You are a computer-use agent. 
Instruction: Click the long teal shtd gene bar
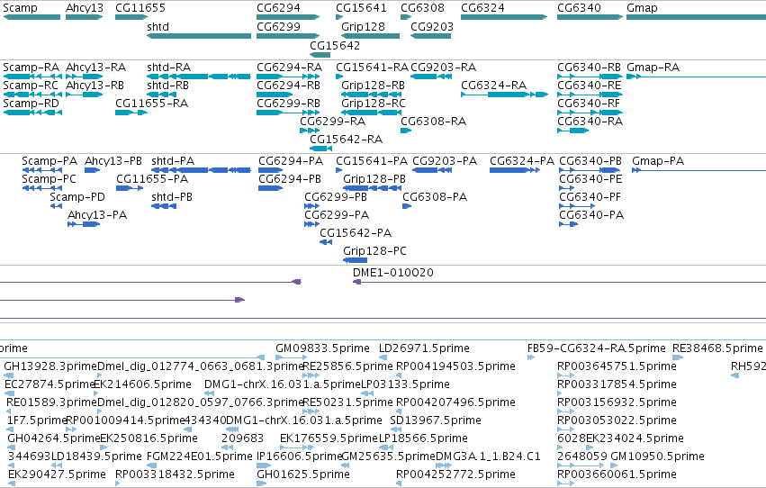[199, 36]
